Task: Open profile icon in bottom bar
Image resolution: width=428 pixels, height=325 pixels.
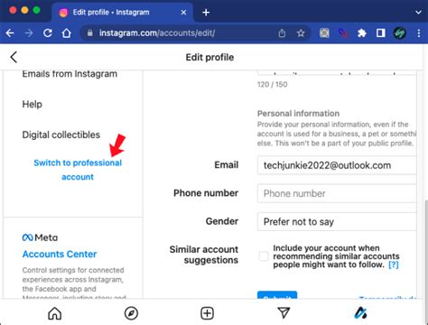Action: point(360,313)
